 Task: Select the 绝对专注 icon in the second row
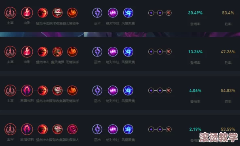pos(113,52)
